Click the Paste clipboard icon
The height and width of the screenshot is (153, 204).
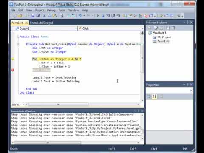click(x=55, y=16)
